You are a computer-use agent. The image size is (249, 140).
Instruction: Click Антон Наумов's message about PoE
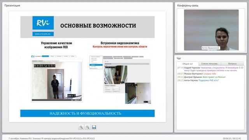pyautogui.click(x=198, y=80)
